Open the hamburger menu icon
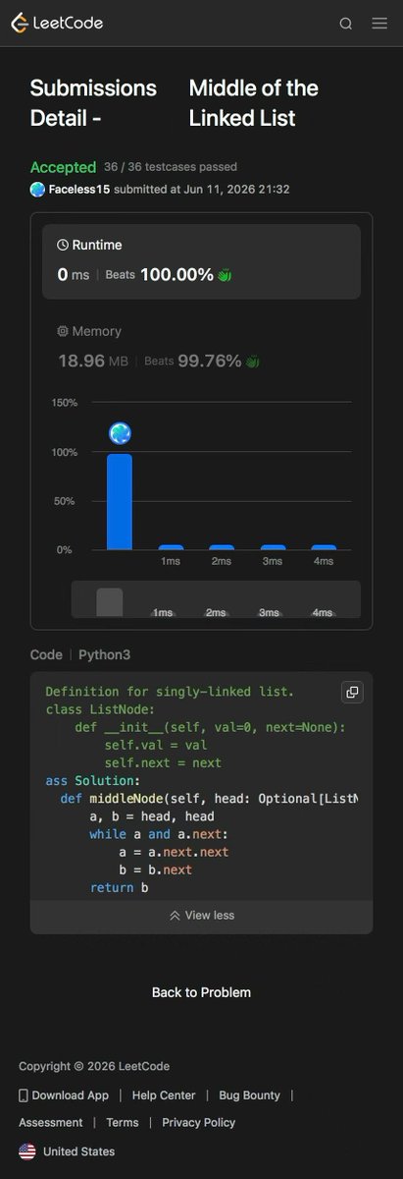Viewport: 403px width, 1179px height. coord(379,24)
